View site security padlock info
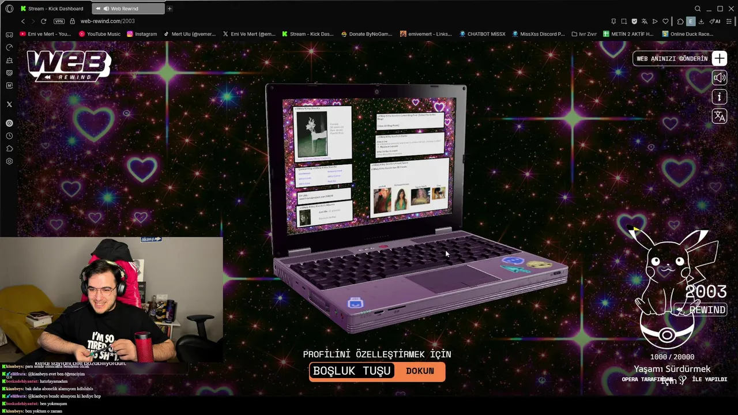Image resolution: width=738 pixels, height=415 pixels. coord(72,21)
